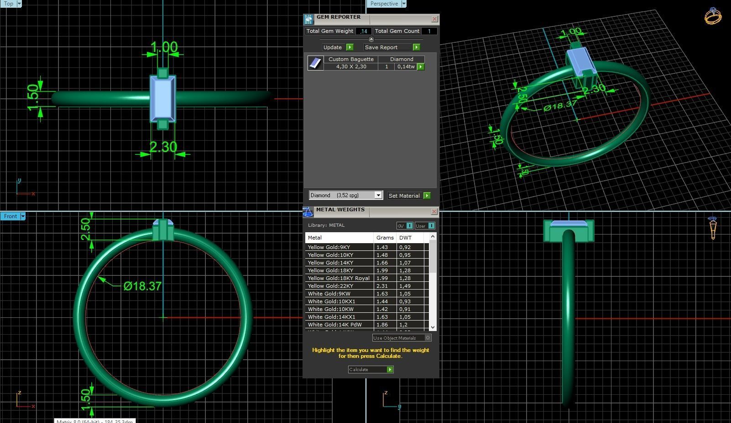Open the Diamond material dropdown
The width and height of the screenshot is (731, 423).
coord(378,195)
